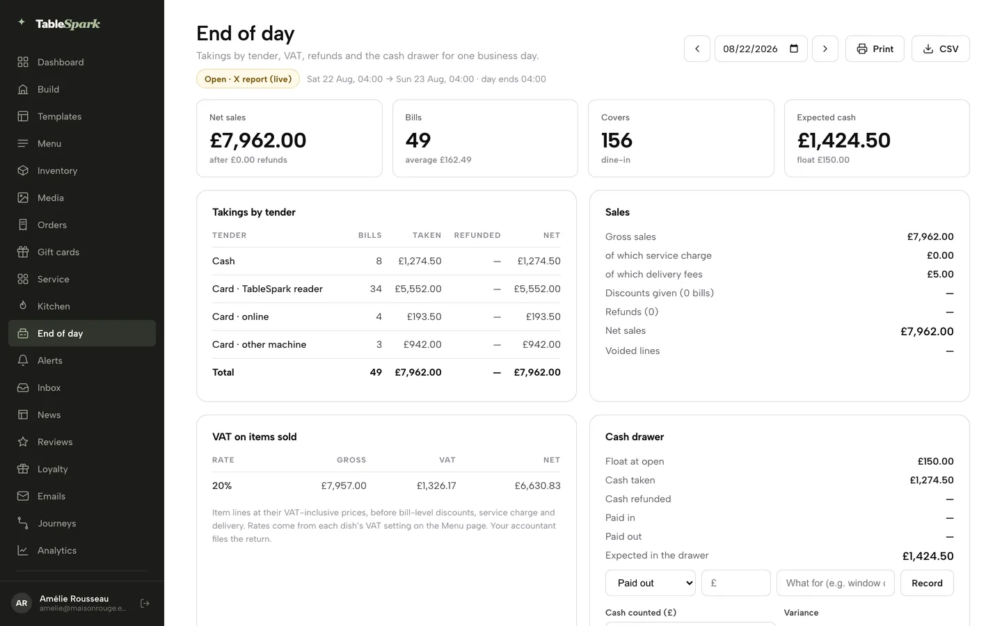Click the 20% VAT rate cell

point(222,485)
